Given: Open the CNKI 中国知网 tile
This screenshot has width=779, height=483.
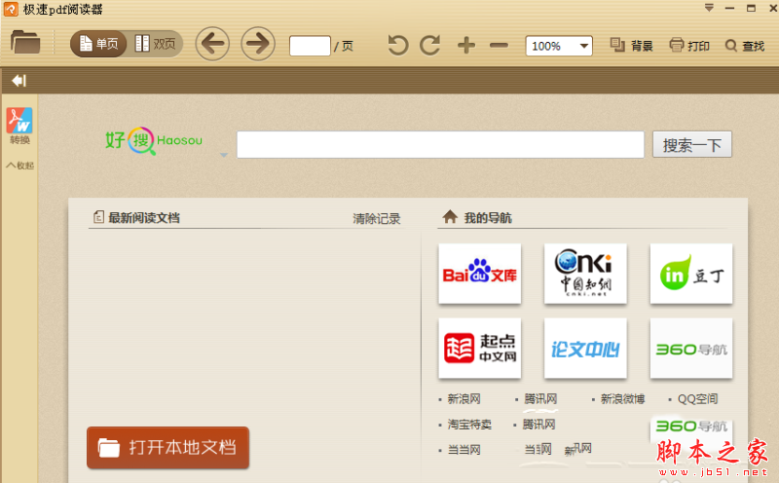Looking at the screenshot, I should [x=585, y=274].
